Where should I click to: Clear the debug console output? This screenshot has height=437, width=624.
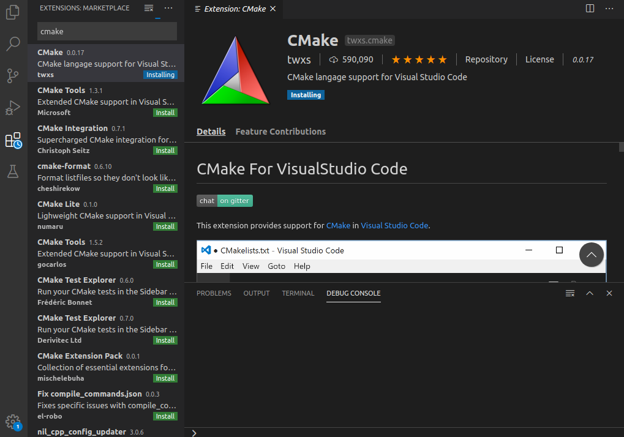click(570, 293)
